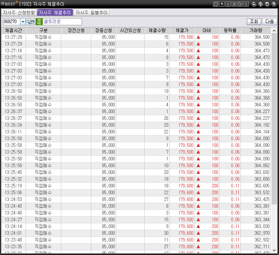Click the 13:25:45 time cell
The height and width of the screenshot is (255, 279).
click(x=14, y=172)
